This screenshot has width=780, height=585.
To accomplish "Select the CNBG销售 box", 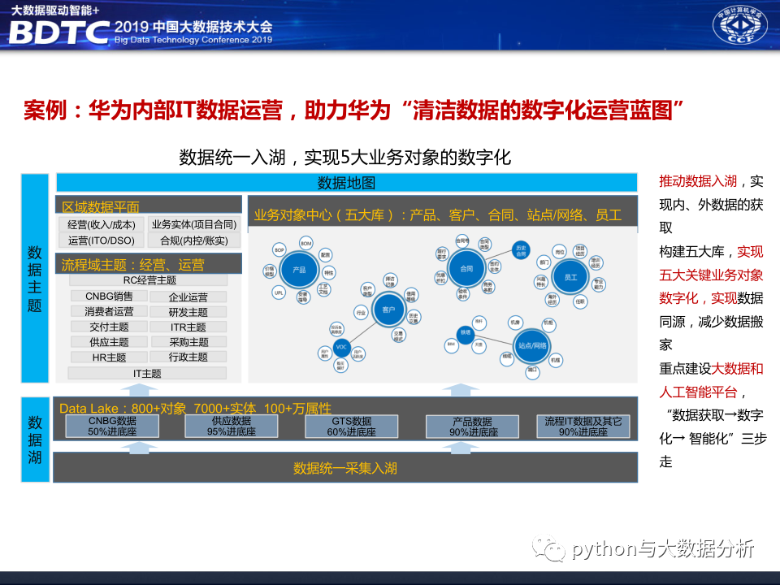I will [109, 297].
